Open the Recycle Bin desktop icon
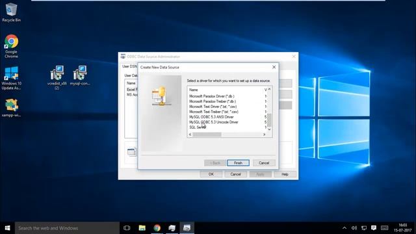Screen dimensions: 416x234 11,12
